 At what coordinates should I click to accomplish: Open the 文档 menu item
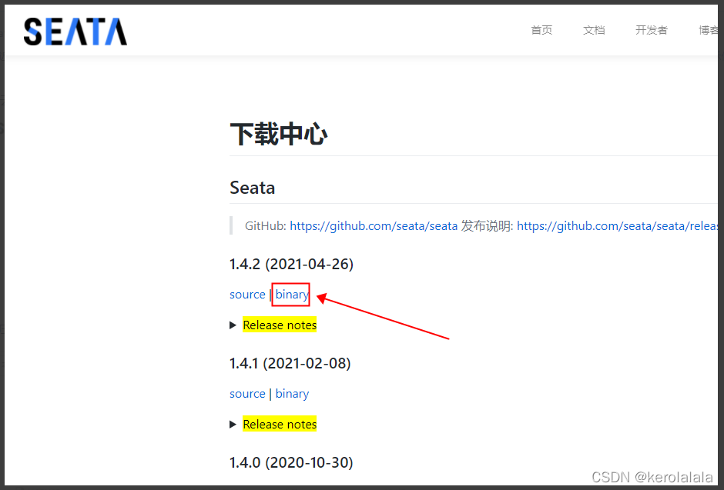[594, 31]
